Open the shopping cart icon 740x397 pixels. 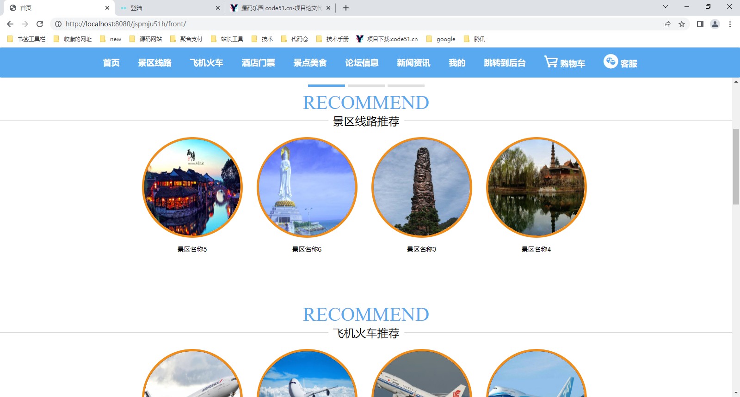click(551, 62)
